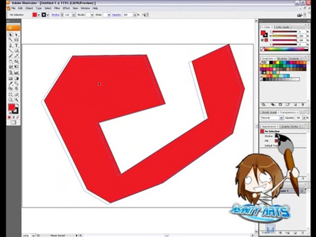
Task: Open the Stroke panel link
Action: [55, 15]
